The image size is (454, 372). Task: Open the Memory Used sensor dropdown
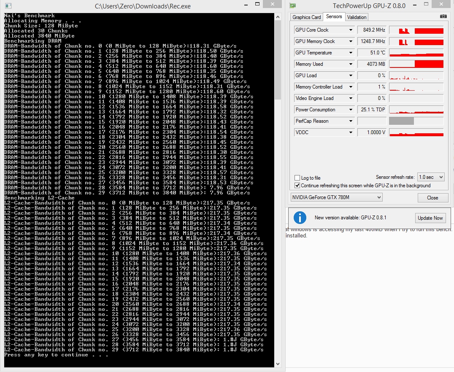[x=351, y=64]
